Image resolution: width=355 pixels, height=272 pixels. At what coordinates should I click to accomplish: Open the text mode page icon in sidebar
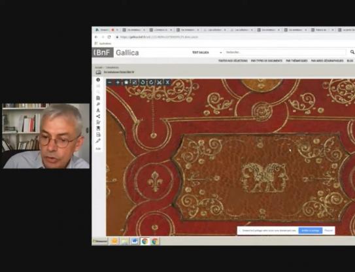click(x=98, y=98)
